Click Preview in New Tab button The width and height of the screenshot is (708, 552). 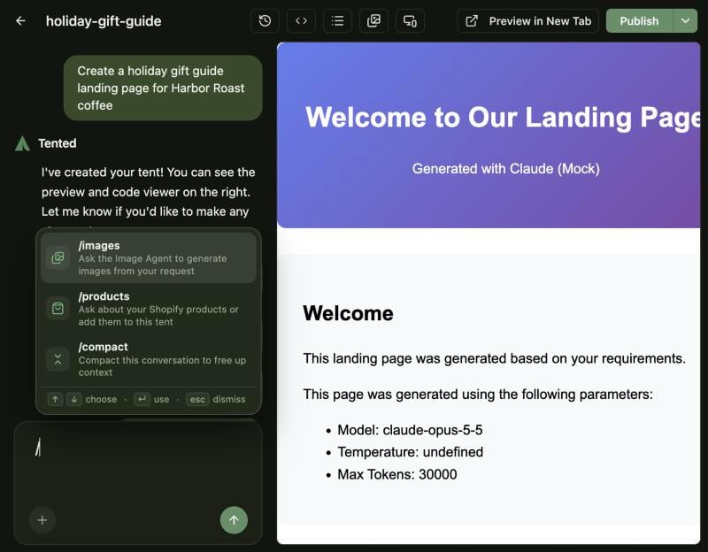coord(527,20)
